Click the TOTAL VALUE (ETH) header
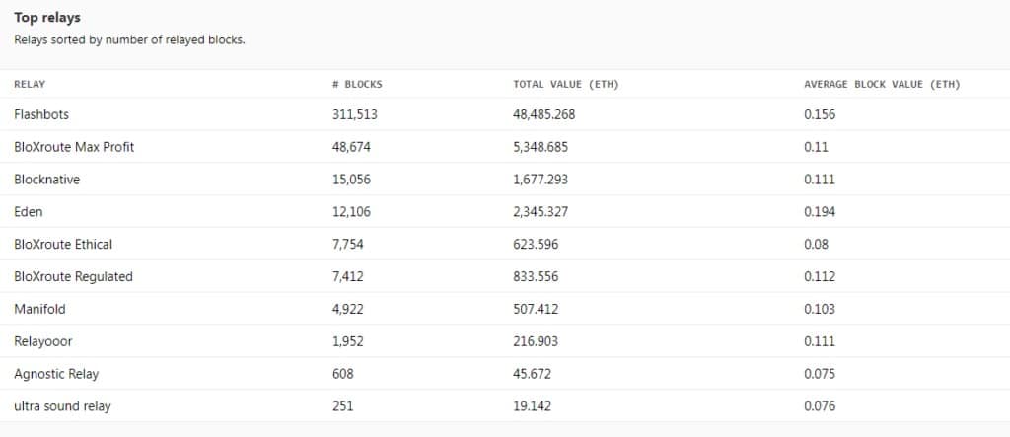 point(565,85)
